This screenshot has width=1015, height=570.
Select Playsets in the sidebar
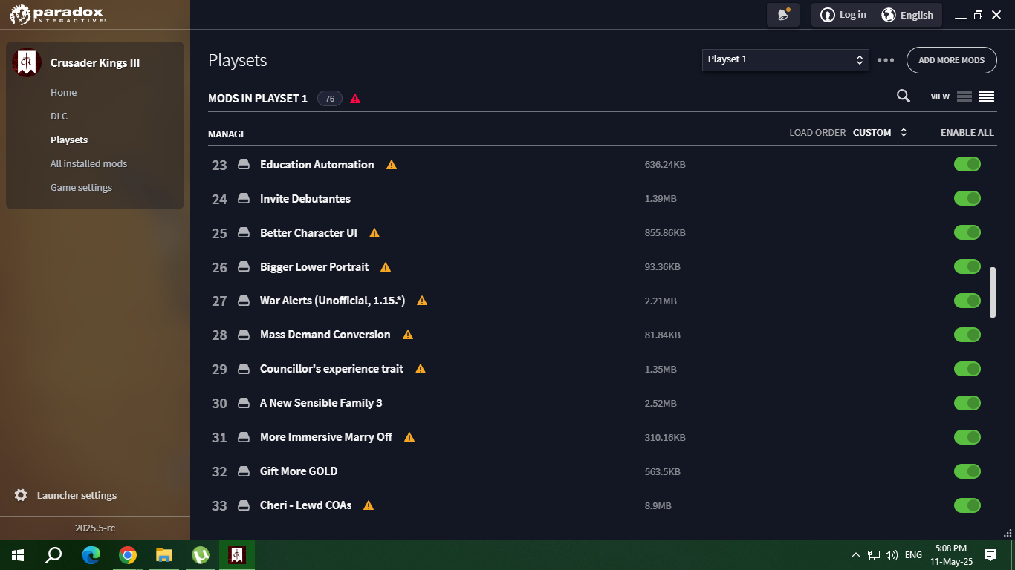69,140
